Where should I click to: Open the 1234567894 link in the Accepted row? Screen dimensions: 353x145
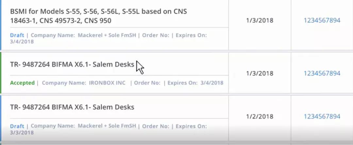click(x=322, y=73)
